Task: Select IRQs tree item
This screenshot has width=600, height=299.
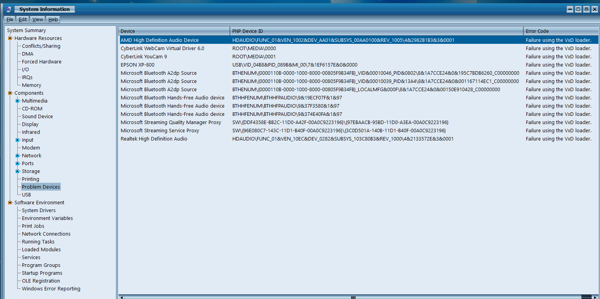Action: coord(27,77)
